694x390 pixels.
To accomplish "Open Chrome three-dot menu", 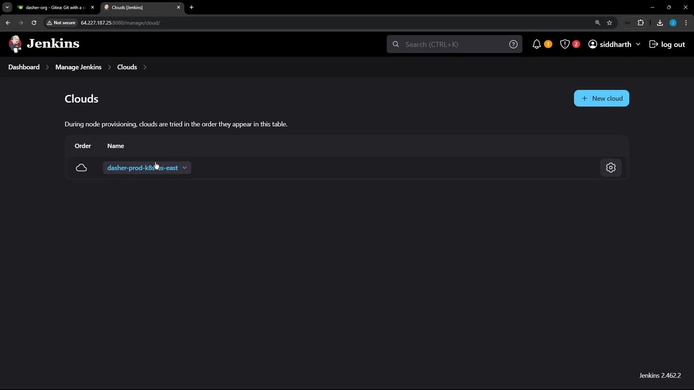I will [x=686, y=23].
